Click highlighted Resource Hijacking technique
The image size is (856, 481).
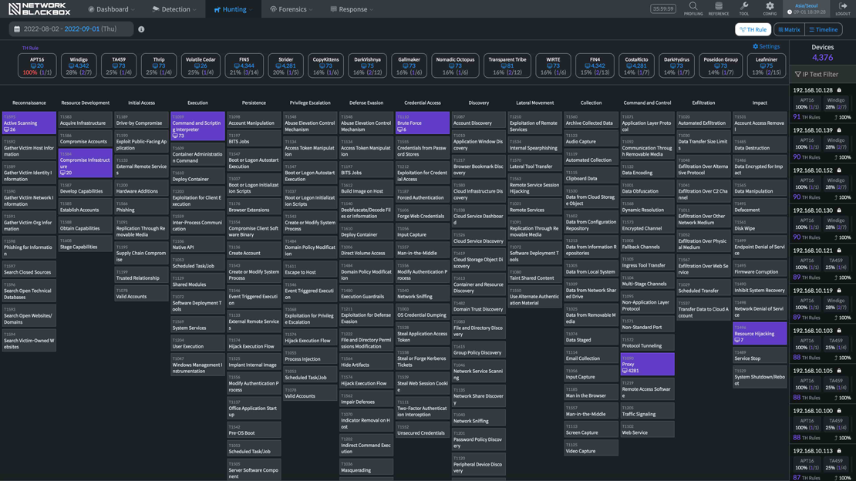pyautogui.click(x=760, y=333)
